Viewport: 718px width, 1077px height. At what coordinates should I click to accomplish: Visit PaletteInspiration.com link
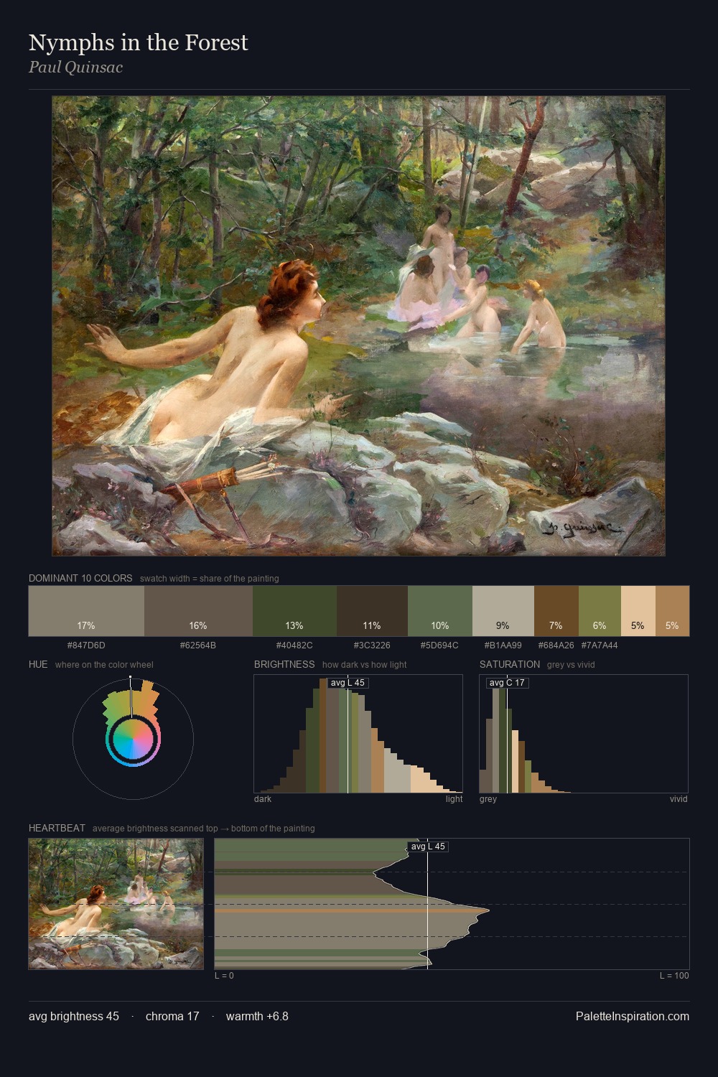[x=633, y=1016]
